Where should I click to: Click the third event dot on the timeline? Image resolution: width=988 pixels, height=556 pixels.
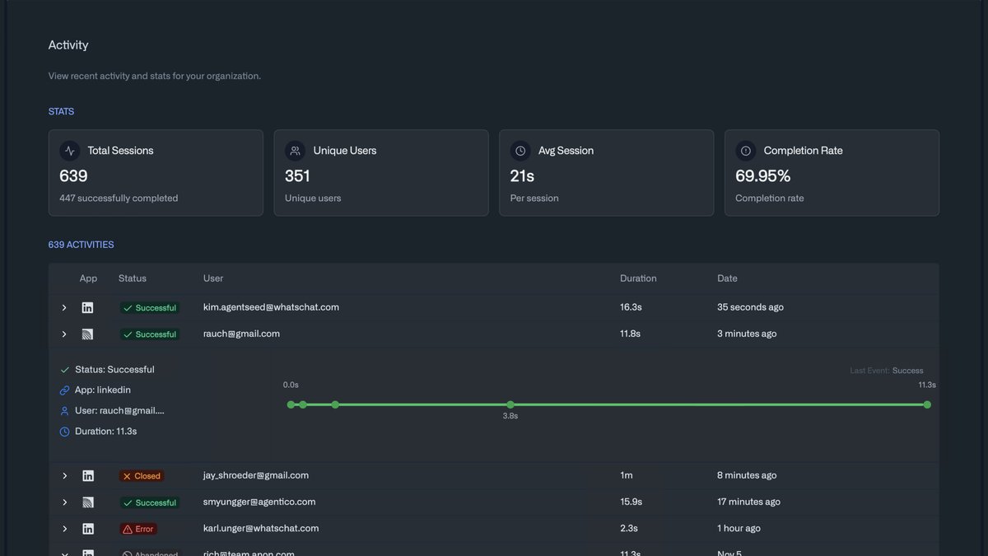[335, 404]
